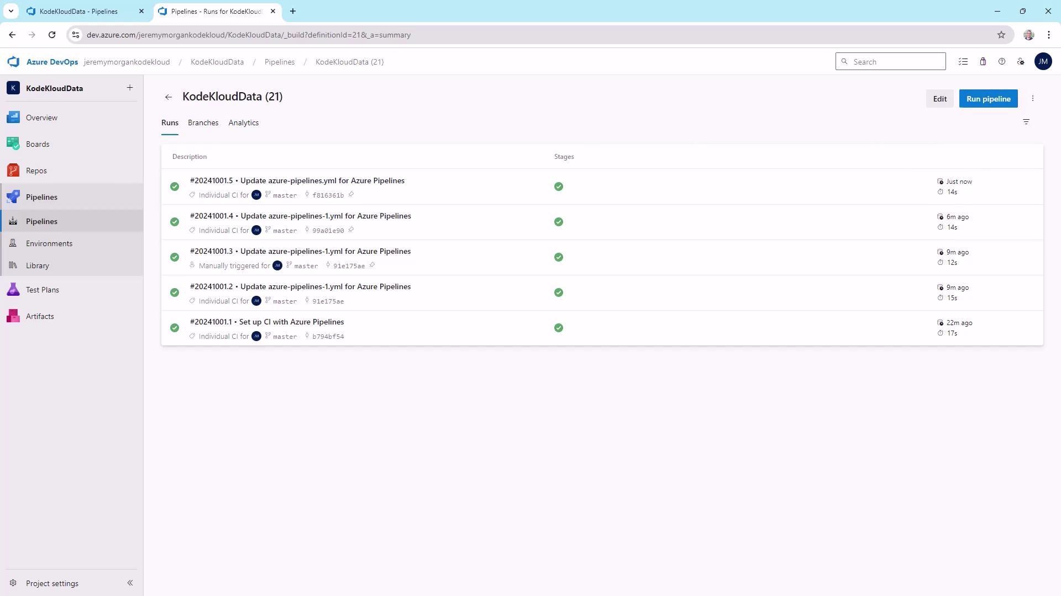
Task: Click the Run pipeline button
Action: [x=988, y=99]
